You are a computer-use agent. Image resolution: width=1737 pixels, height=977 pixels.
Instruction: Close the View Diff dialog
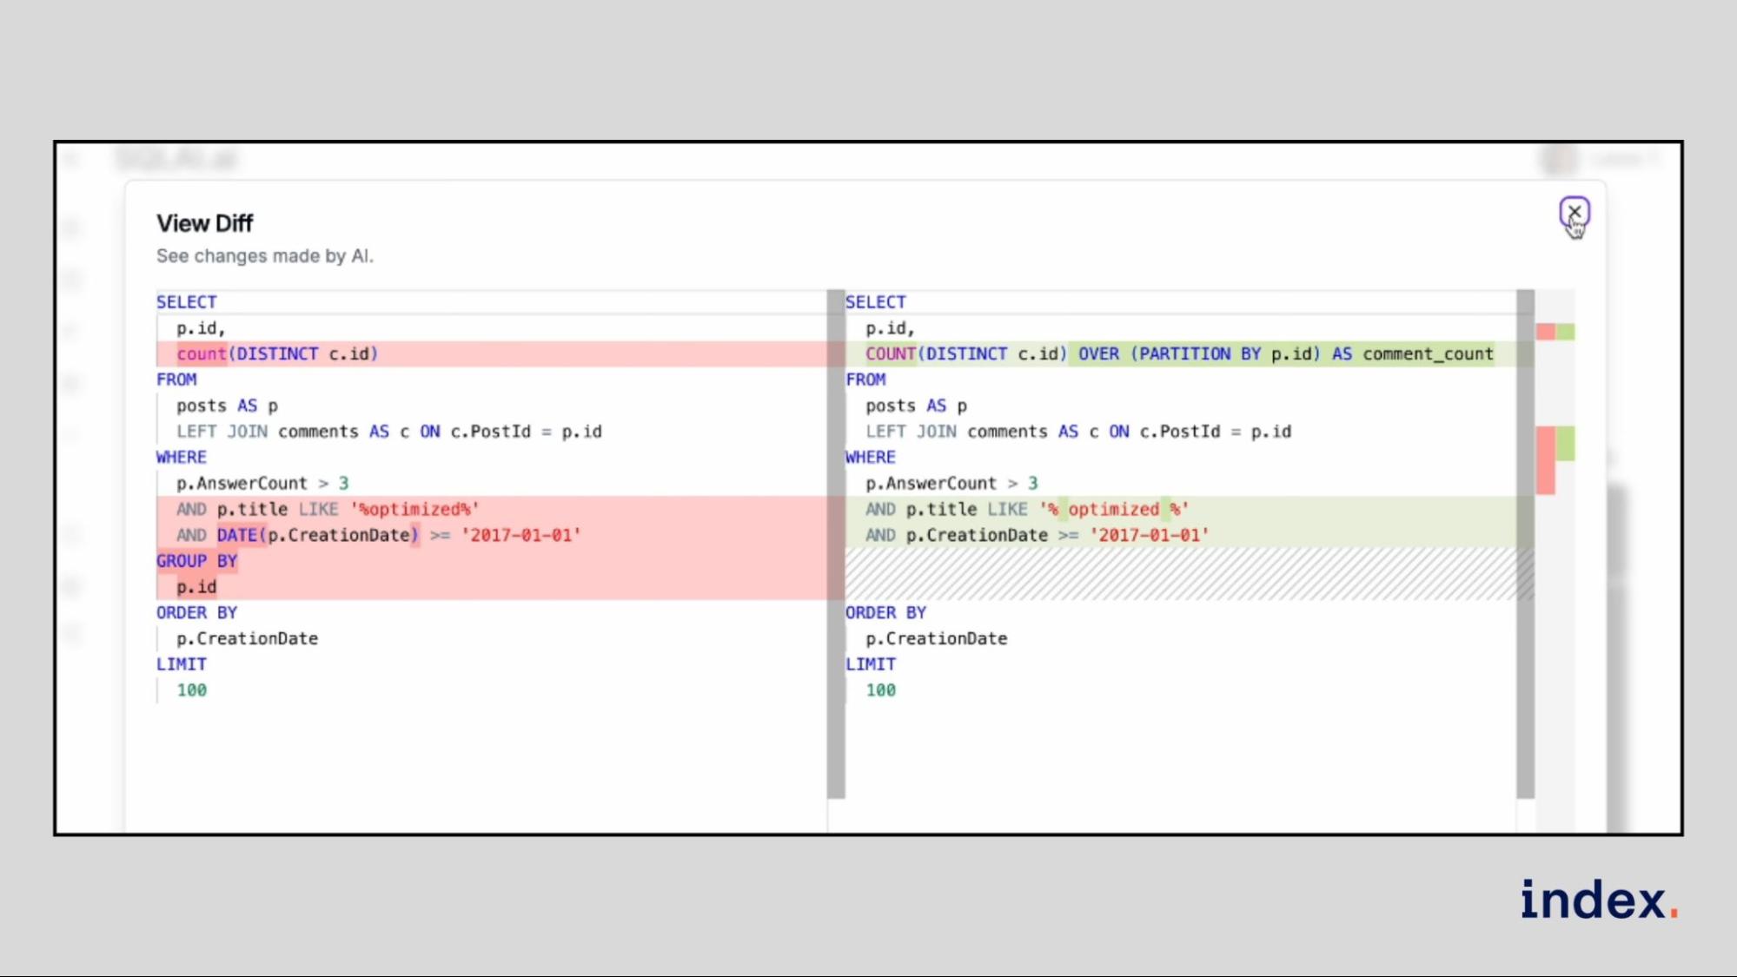pos(1574,211)
